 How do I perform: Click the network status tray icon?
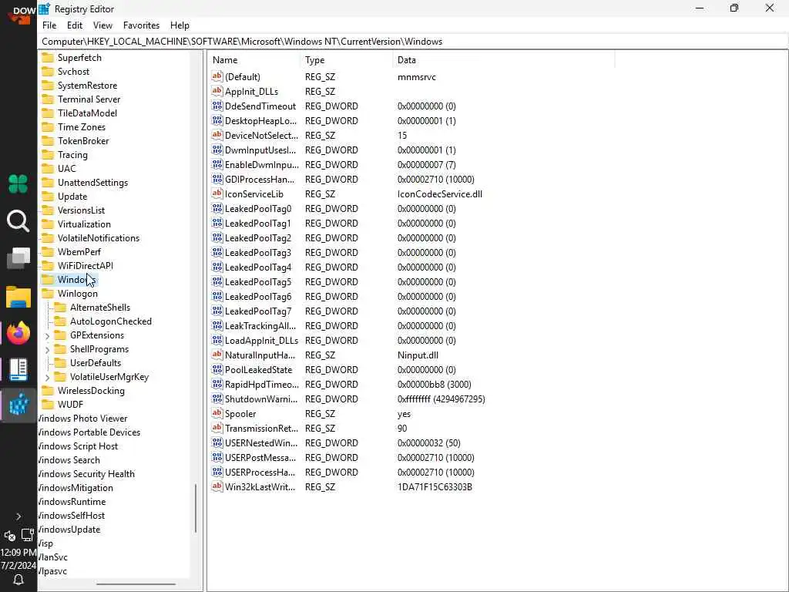[x=27, y=535]
